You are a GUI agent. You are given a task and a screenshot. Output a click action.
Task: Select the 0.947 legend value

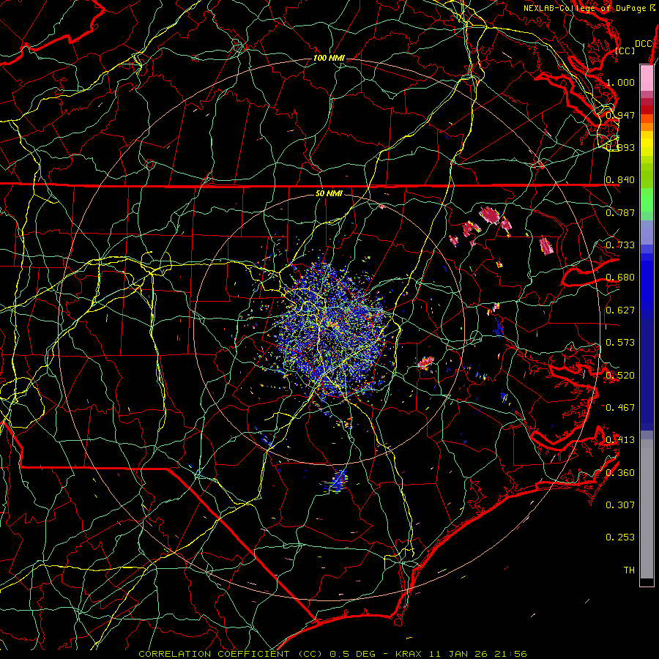point(620,115)
